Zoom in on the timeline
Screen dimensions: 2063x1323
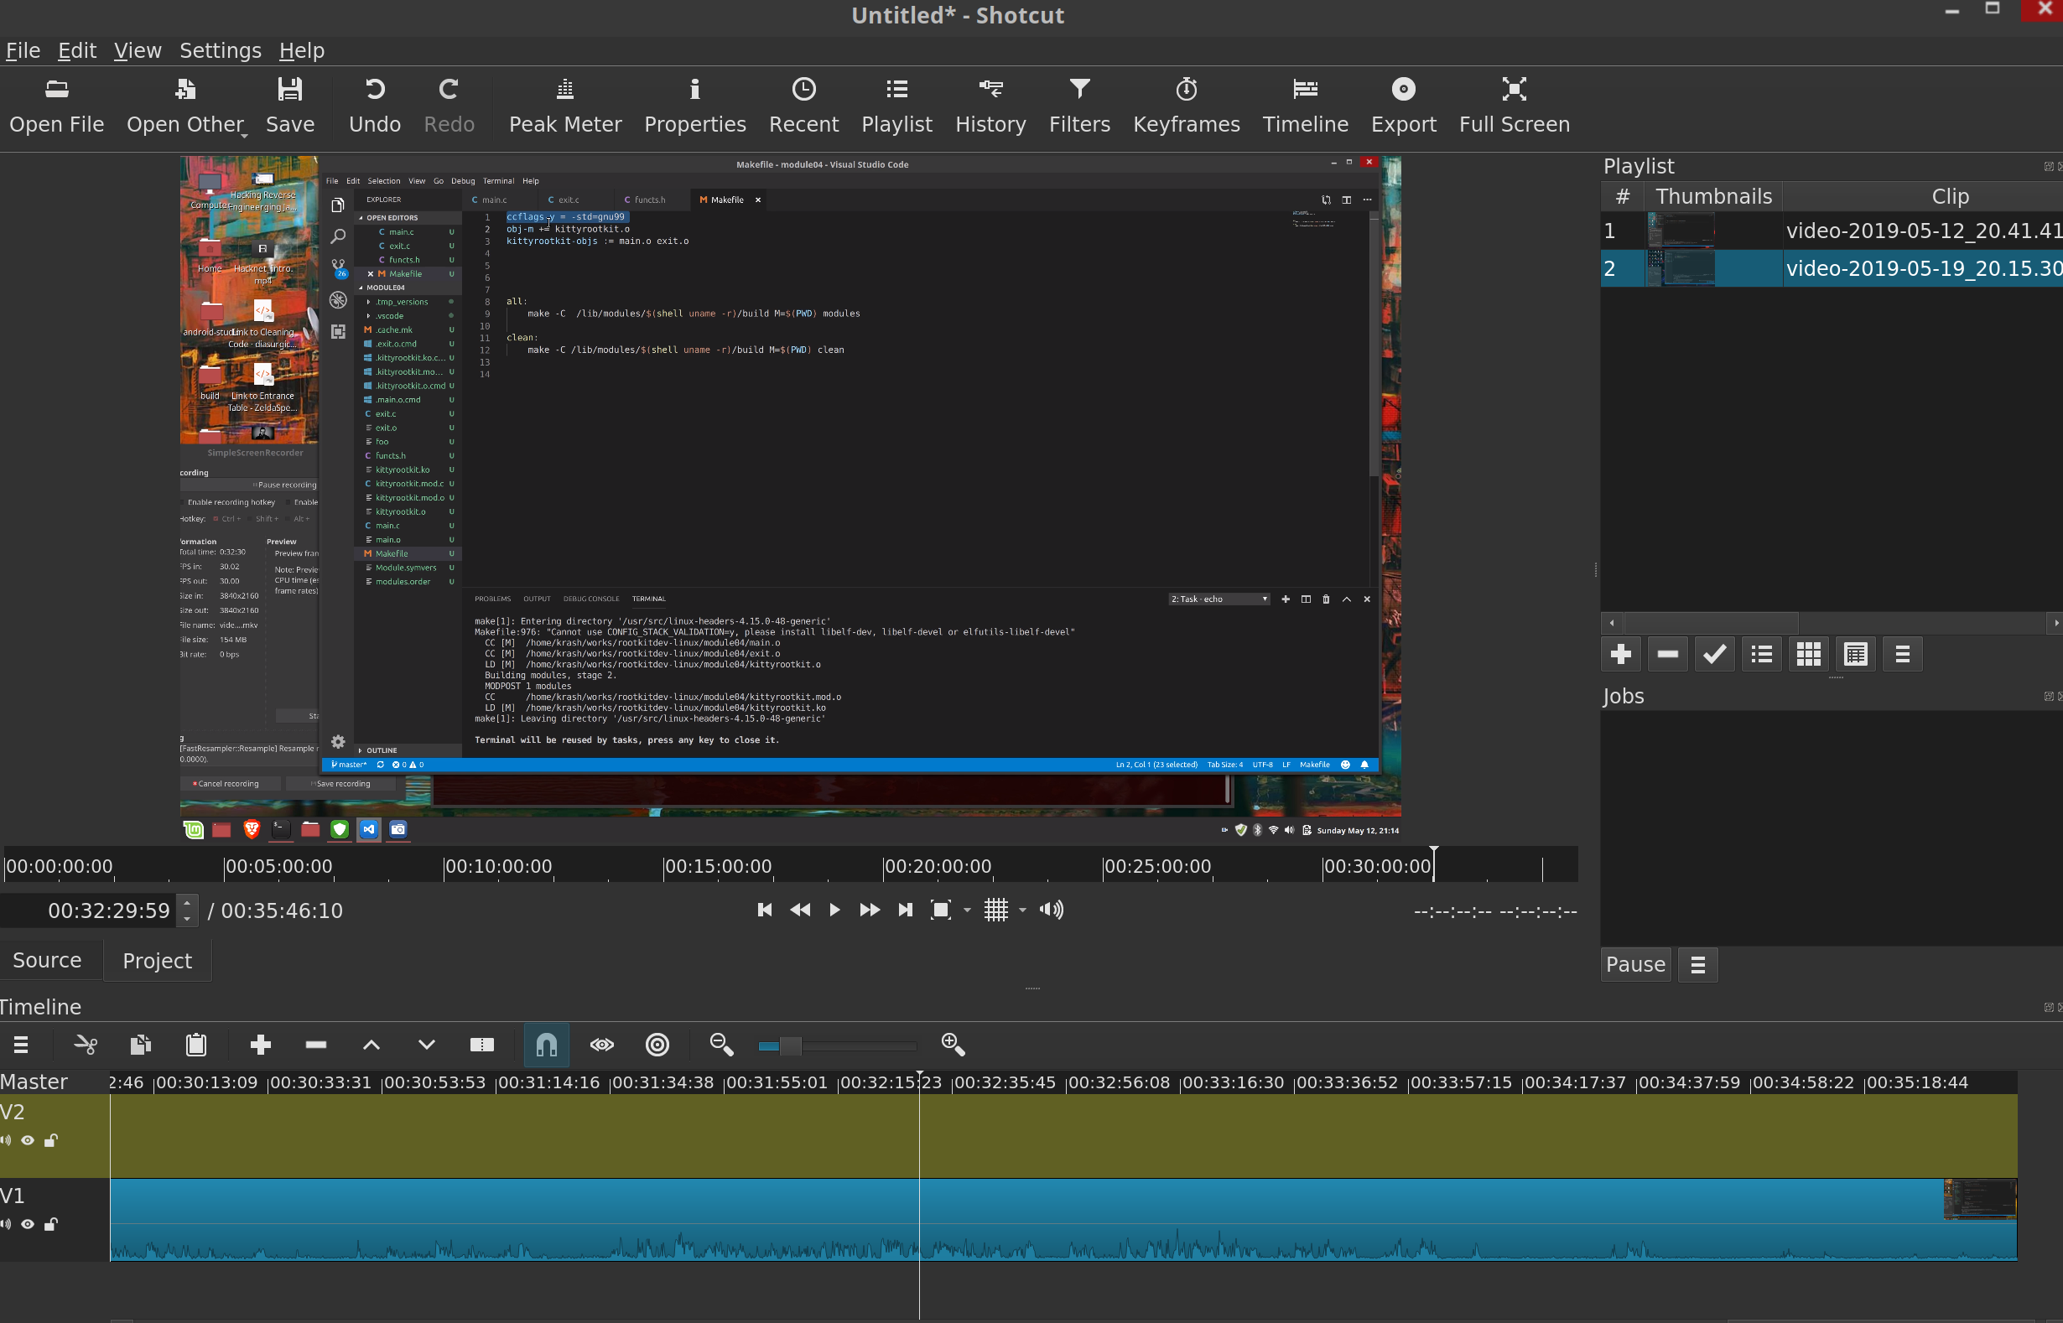pyautogui.click(x=952, y=1045)
